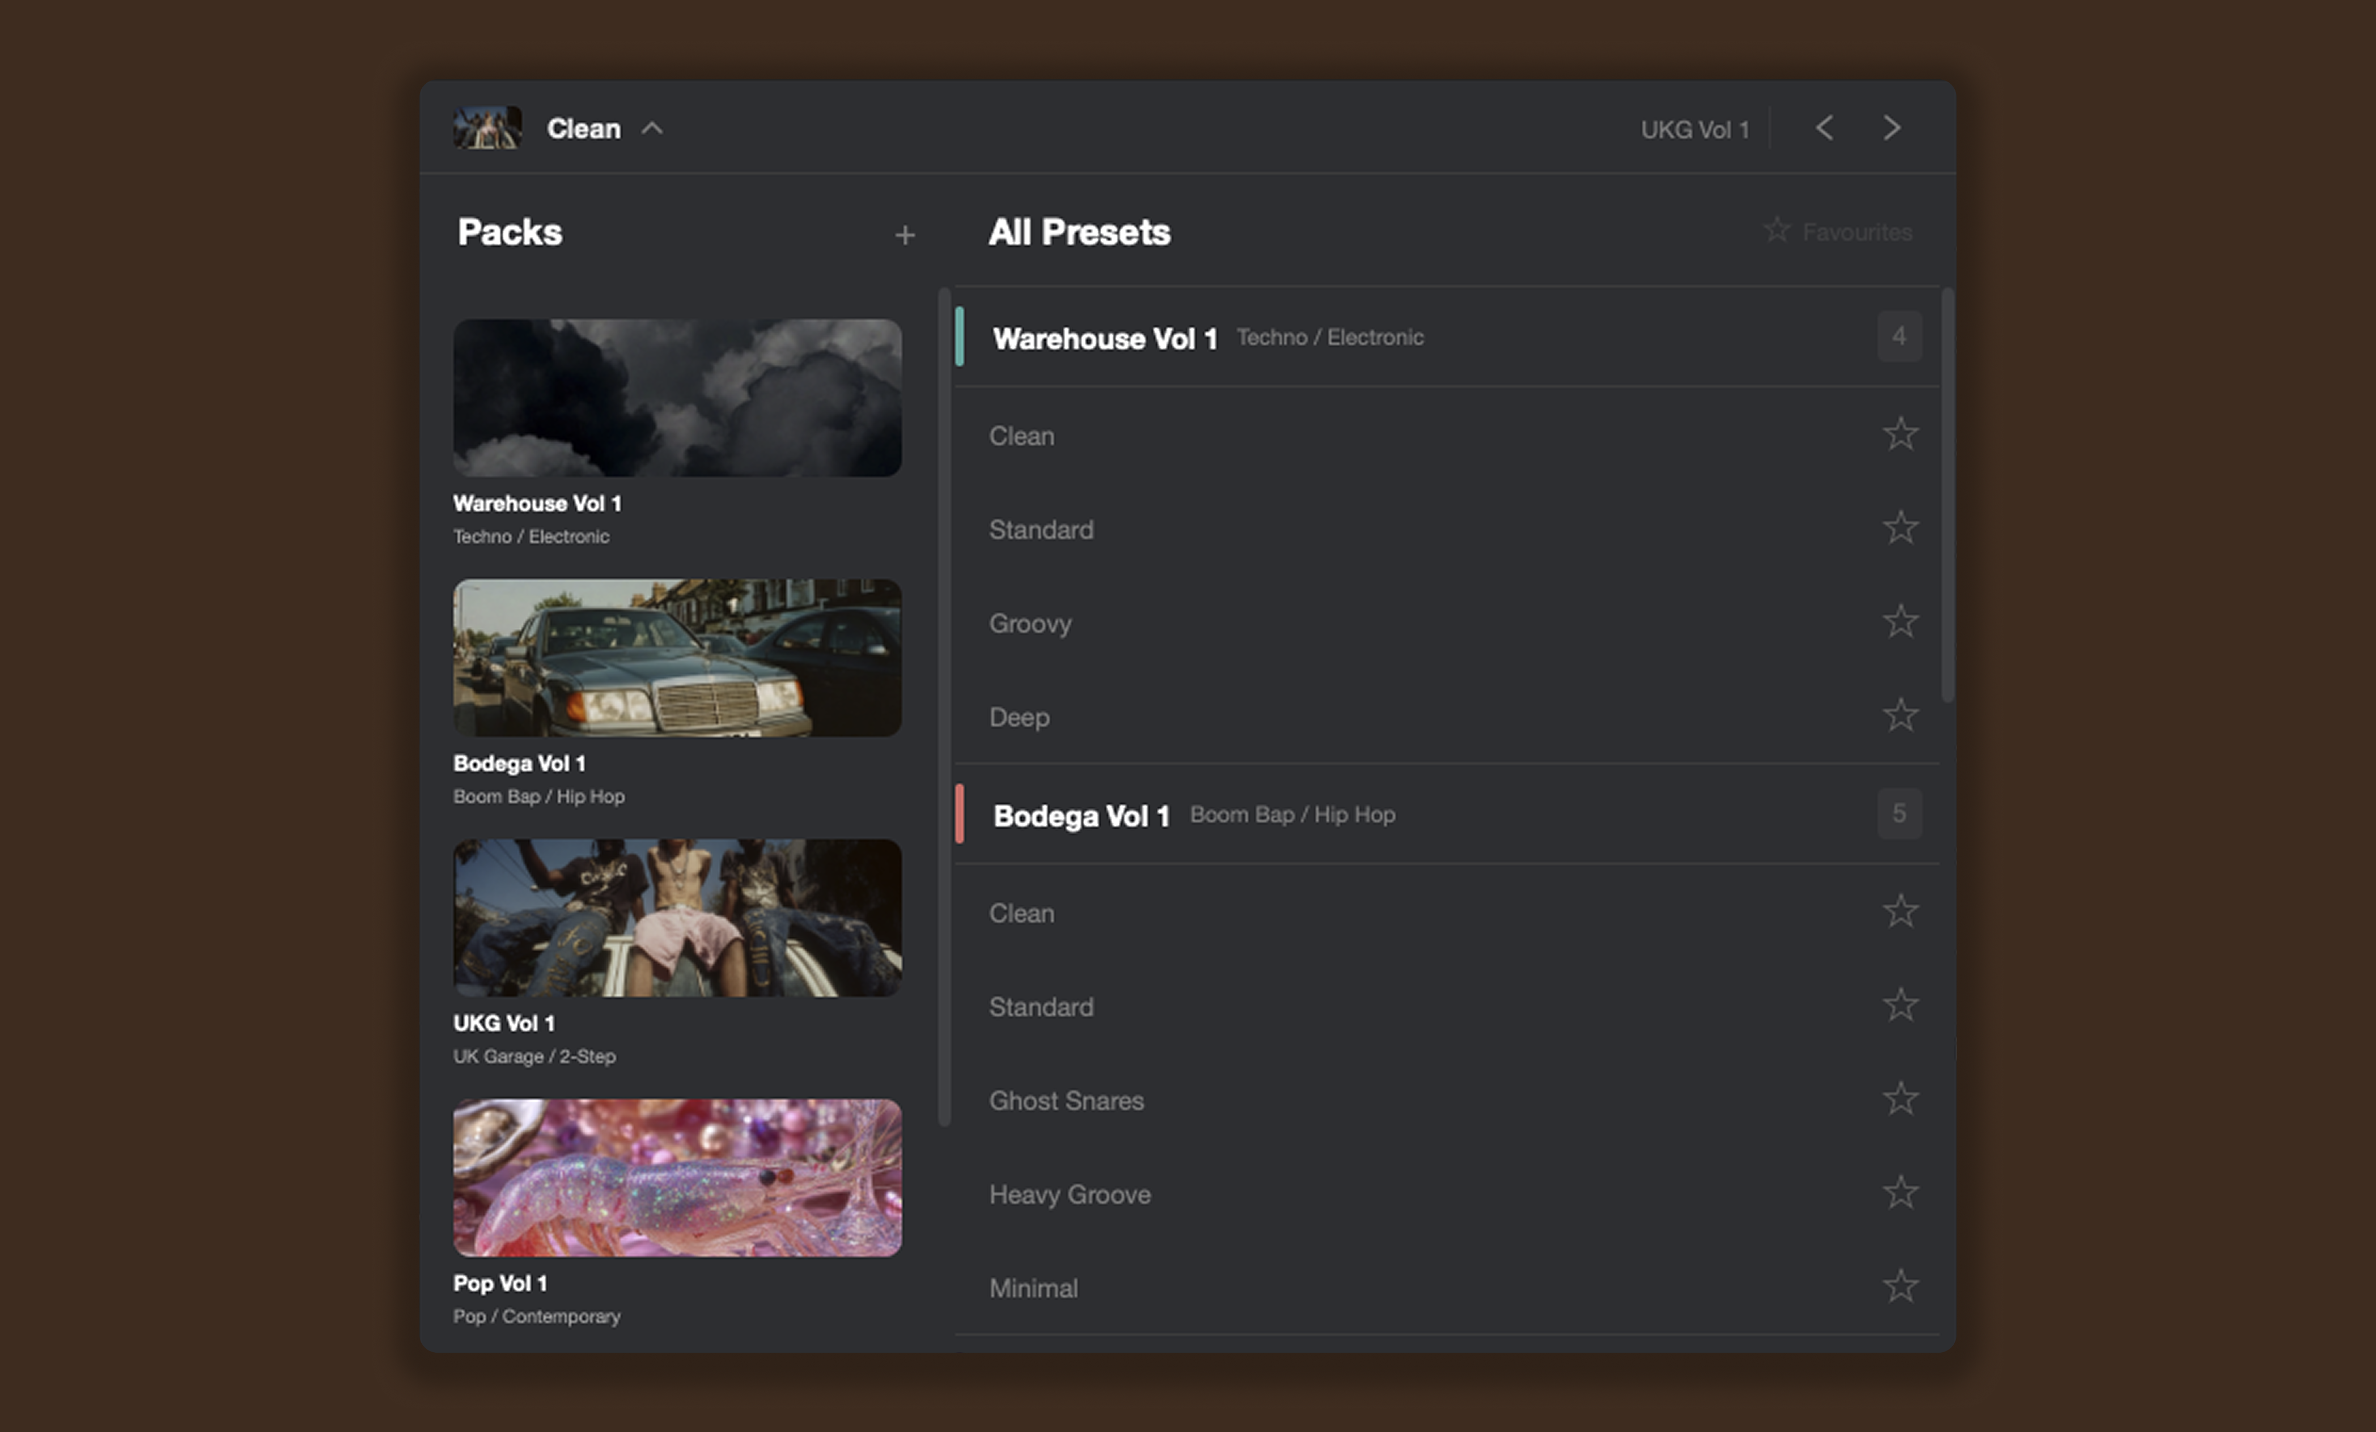Star the Ghost Snares preset
This screenshot has height=1432, width=2376.
[1900, 1098]
